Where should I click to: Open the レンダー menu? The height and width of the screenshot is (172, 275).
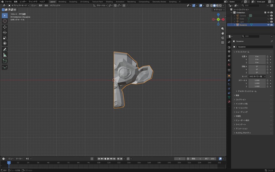point(23,2)
